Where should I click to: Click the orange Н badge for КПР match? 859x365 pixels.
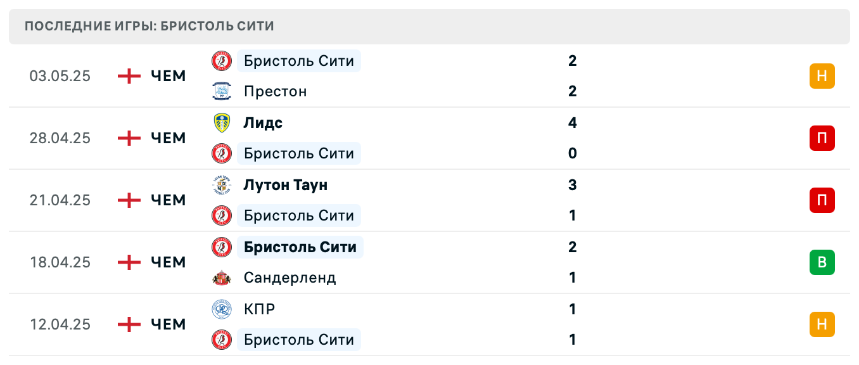(823, 324)
